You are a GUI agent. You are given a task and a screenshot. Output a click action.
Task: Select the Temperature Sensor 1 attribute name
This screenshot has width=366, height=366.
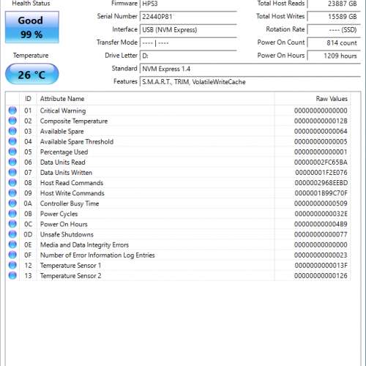pyautogui.click(x=70, y=266)
